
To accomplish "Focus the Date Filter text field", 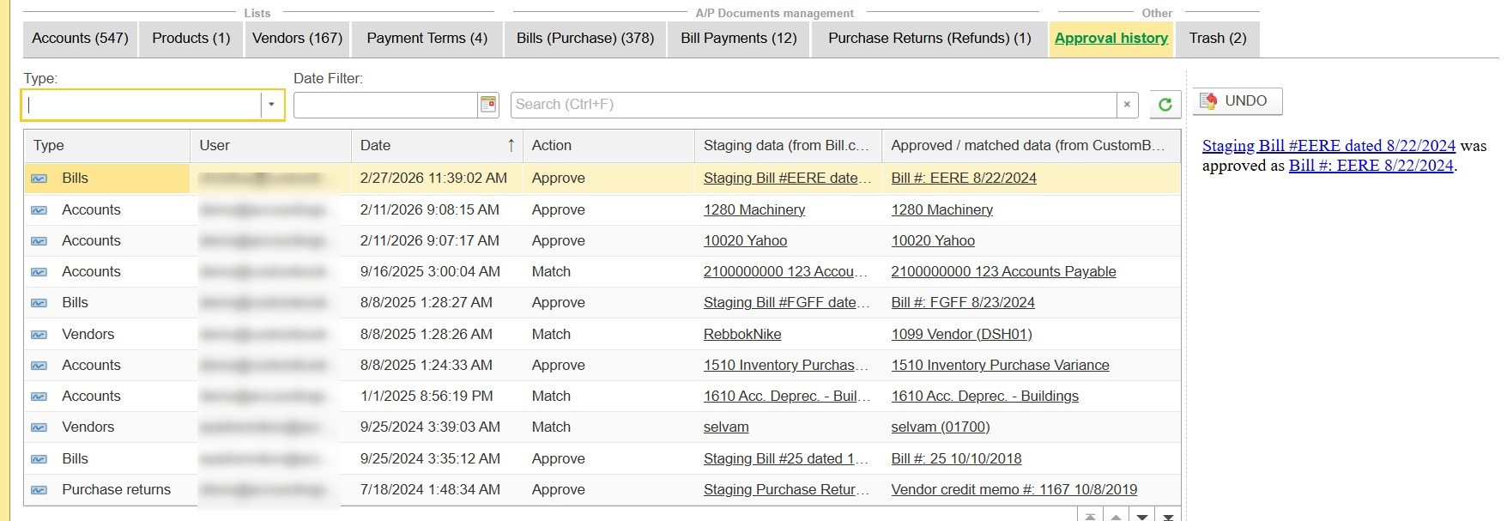I will coord(384,105).
